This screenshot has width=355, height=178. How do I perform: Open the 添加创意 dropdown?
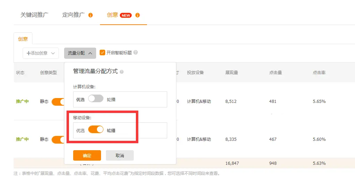coord(41,53)
